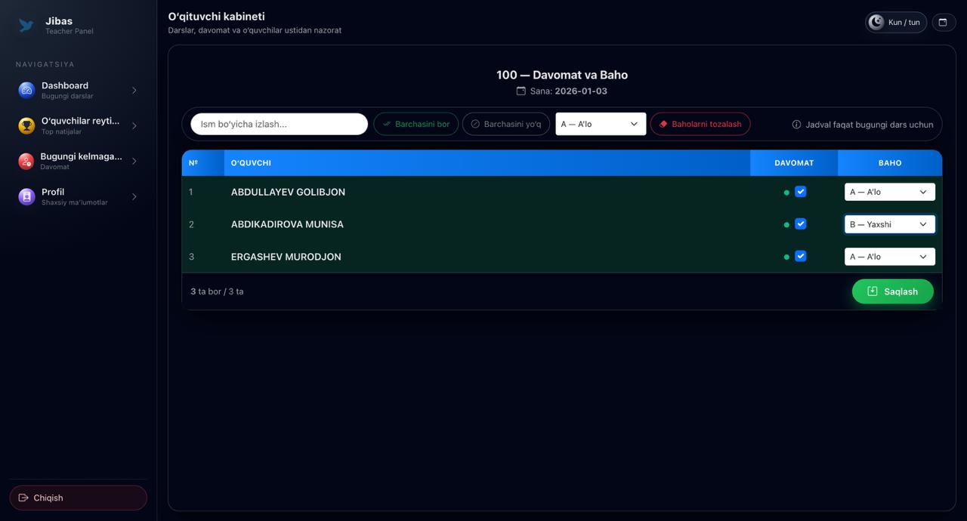
Task: Click the trophy icon for O'quvchilar reytingi
Action: click(x=26, y=126)
